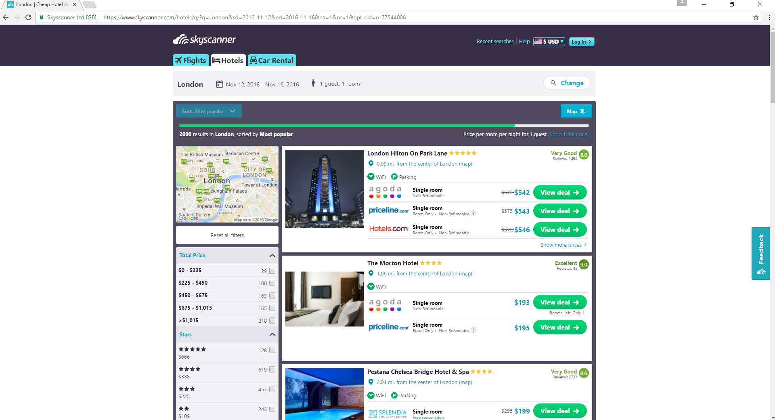Enable the 5-star hotels filter
Image resolution: width=775 pixels, height=420 pixels.
click(x=272, y=350)
